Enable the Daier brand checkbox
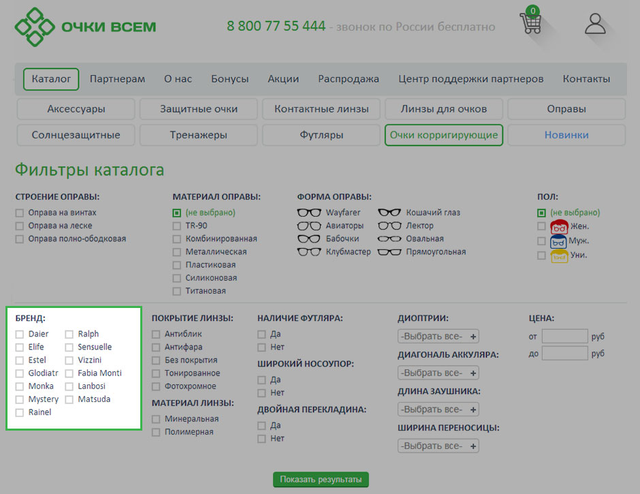The image size is (640, 494). click(x=20, y=335)
